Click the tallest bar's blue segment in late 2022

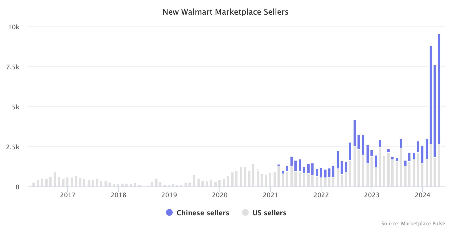(355, 133)
